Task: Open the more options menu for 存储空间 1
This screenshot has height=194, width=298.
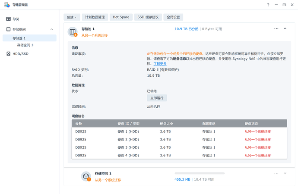Action: click(276, 173)
